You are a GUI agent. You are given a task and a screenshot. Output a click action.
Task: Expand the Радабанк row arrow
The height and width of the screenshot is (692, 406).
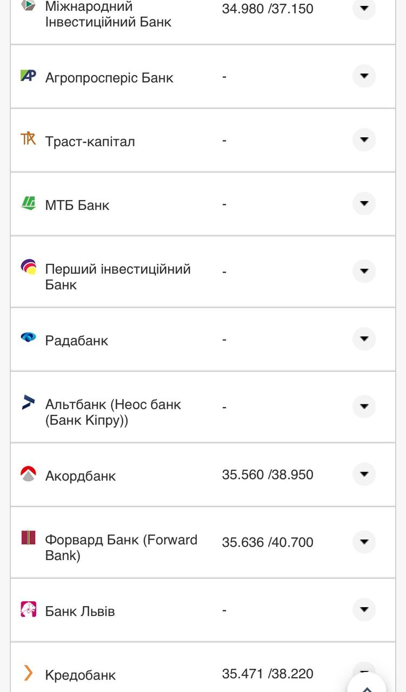(x=364, y=339)
